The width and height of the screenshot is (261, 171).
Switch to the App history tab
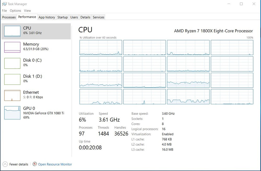[47, 17]
